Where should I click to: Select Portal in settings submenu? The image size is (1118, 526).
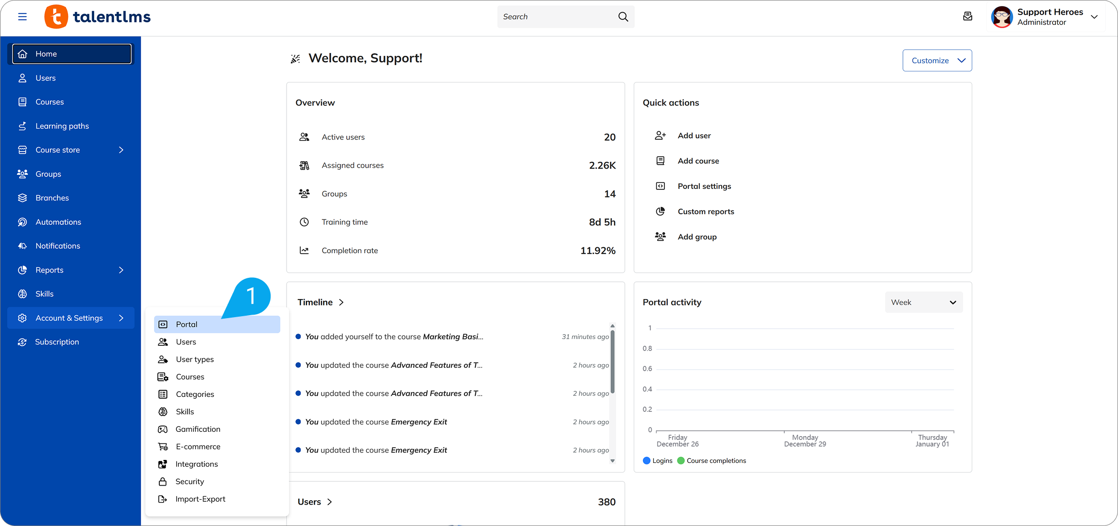coord(187,324)
